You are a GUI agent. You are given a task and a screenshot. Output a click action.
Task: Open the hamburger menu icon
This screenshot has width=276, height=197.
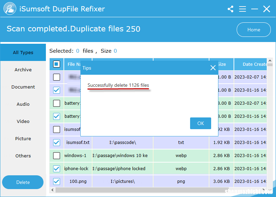tap(243, 9)
